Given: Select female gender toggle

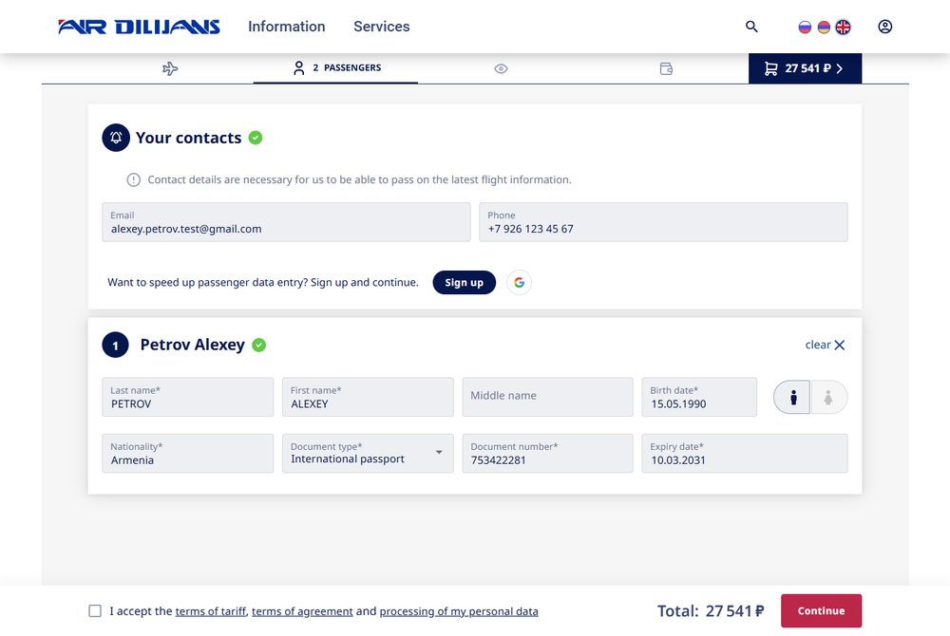Looking at the screenshot, I should point(828,397).
